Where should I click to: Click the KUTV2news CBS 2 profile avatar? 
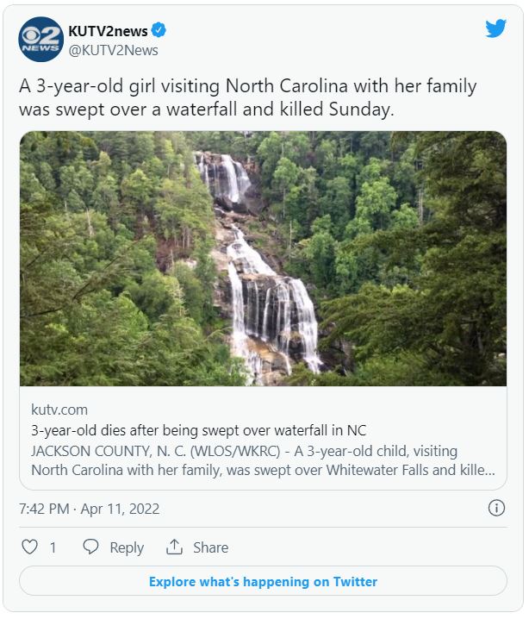pos(40,40)
